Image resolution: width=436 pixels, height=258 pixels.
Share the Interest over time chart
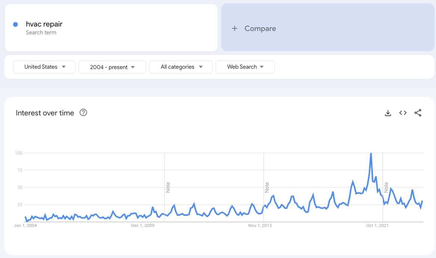pyautogui.click(x=418, y=113)
